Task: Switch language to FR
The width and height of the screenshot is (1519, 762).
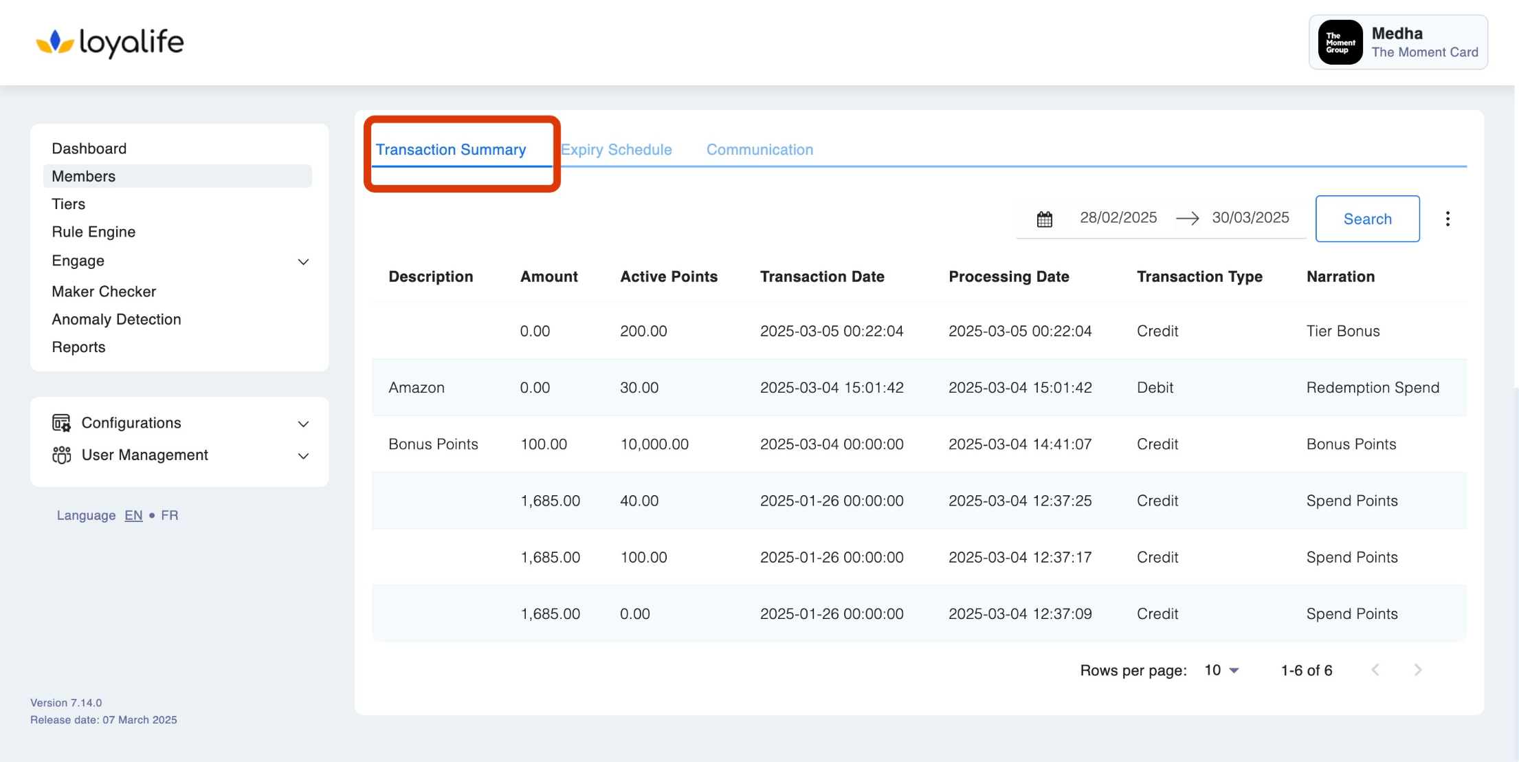Action: [x=169, y=515]
